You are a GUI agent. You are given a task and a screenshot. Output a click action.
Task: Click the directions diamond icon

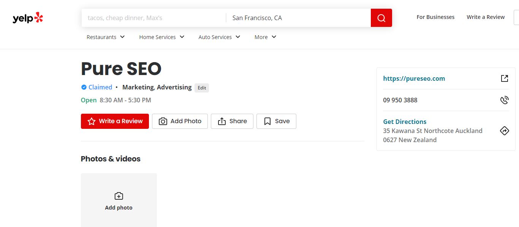click(504, 131)
